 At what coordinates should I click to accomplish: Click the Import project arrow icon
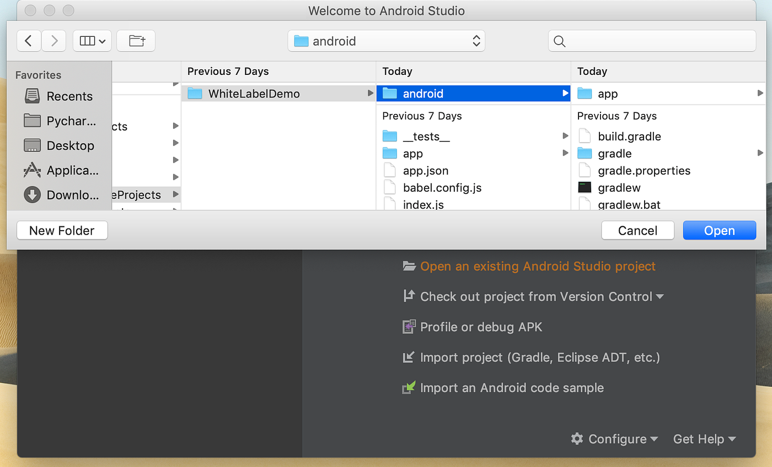coord(409,357)
